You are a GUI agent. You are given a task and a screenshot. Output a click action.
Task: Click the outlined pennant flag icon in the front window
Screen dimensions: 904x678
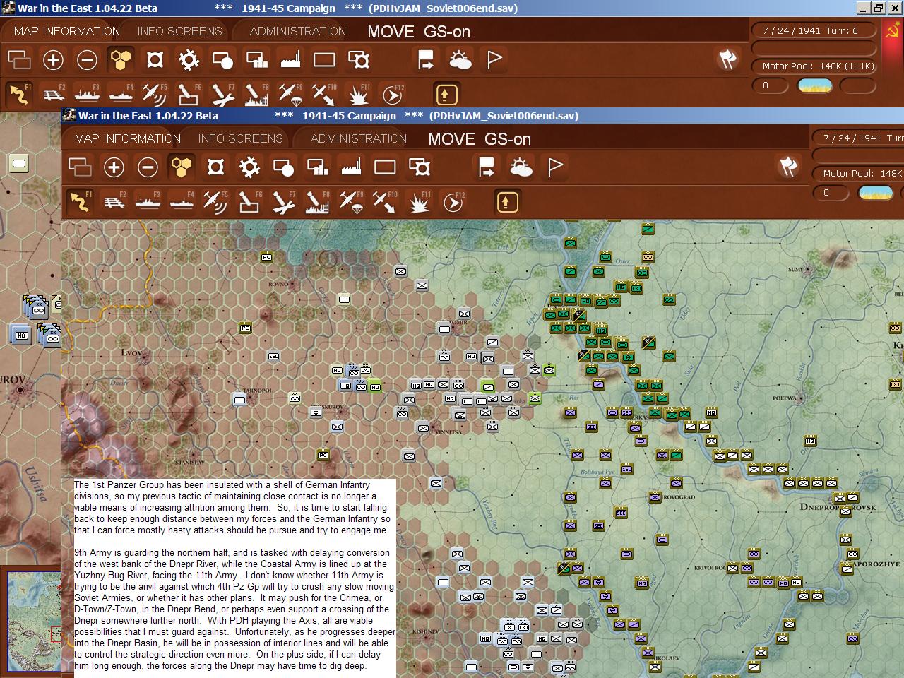(555, 167)
